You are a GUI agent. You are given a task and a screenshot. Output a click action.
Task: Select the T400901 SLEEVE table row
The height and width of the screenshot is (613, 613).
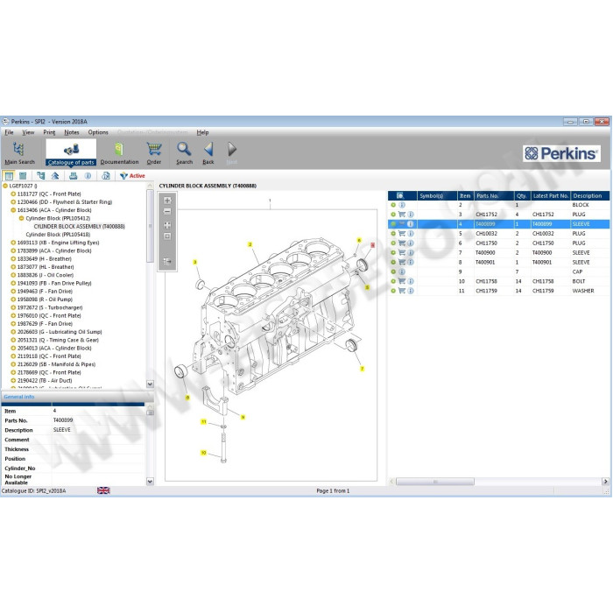(x=498, y=263)
